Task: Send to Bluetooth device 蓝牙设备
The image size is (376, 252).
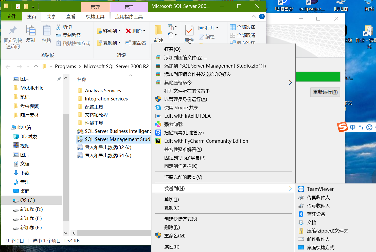Action: point(316,214)
